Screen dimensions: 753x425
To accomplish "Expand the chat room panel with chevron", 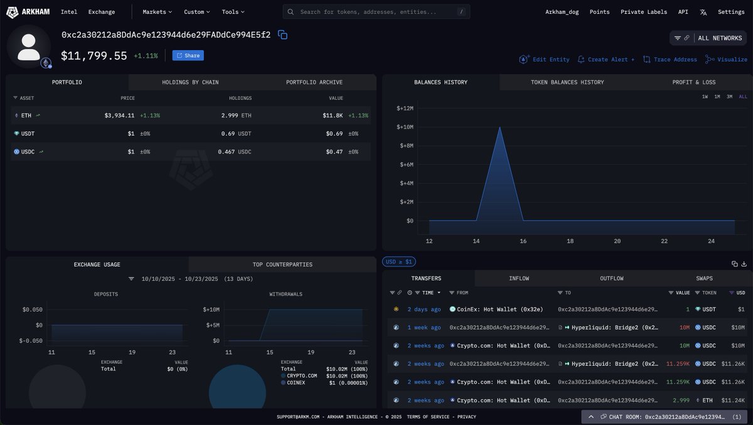I will [591, 416].
